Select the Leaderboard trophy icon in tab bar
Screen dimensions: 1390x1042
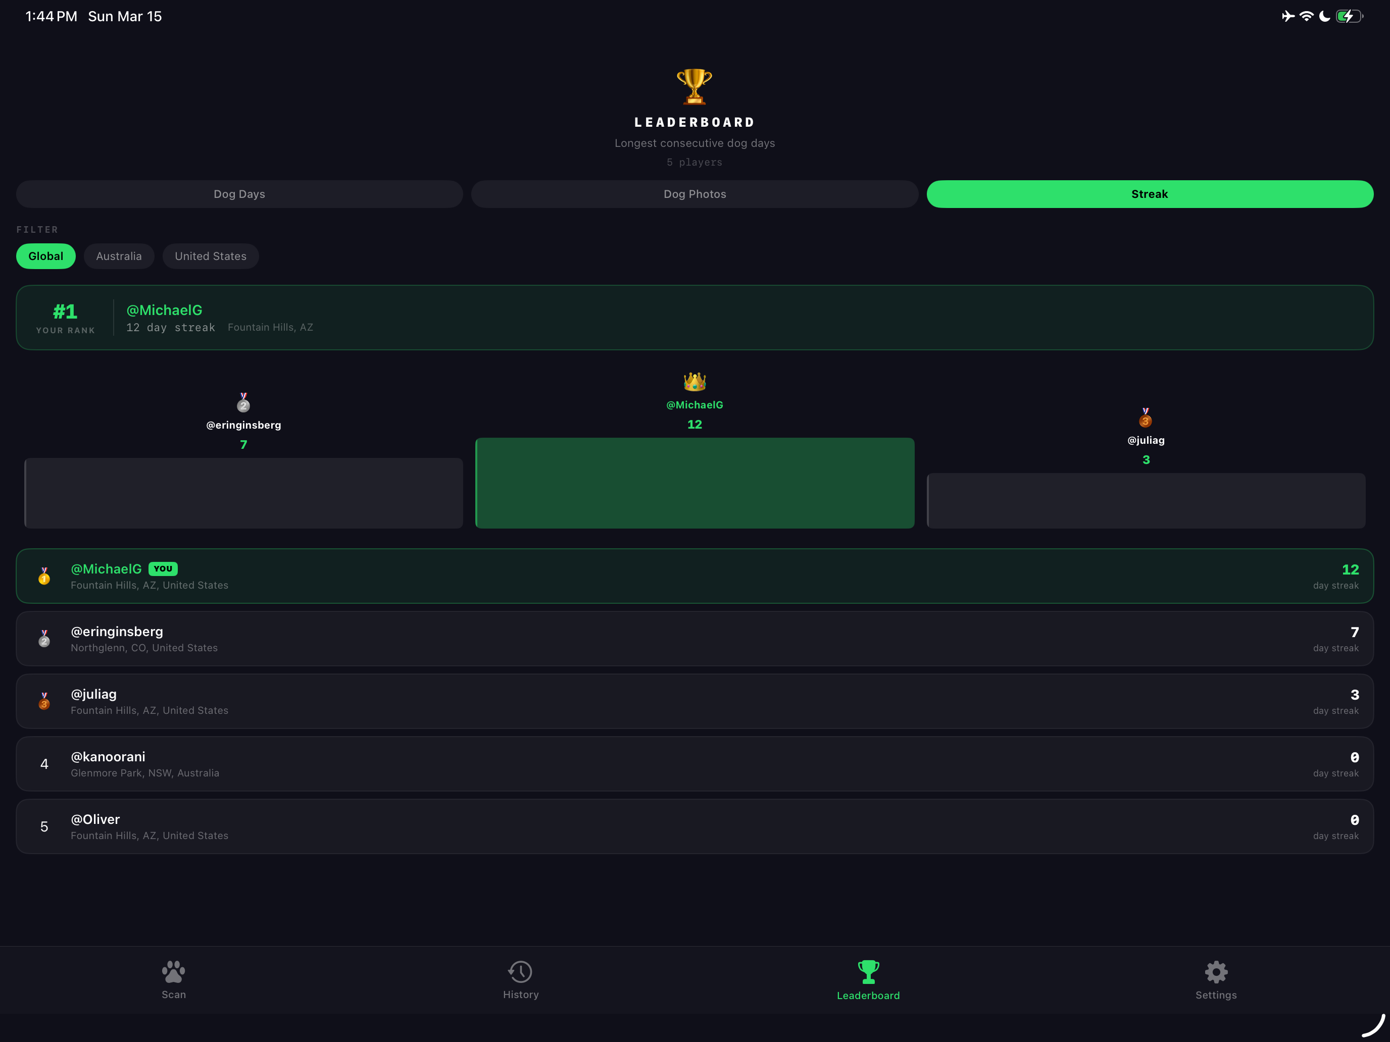[x=868, y=972]
